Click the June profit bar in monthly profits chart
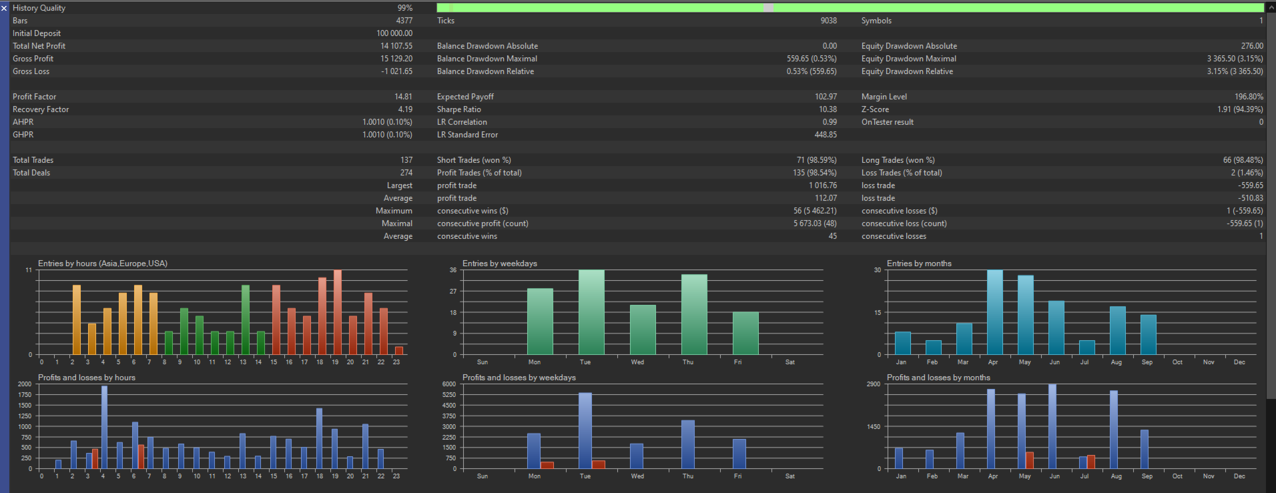The height and width of the screenshot is (493, 1276). pos(1052,426)
